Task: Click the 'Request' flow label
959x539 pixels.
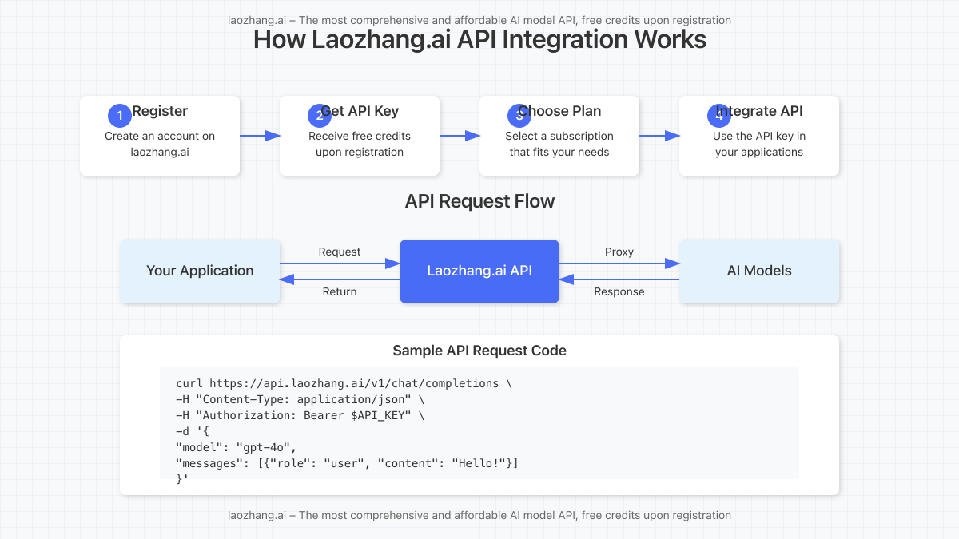Action: point(340,252)
